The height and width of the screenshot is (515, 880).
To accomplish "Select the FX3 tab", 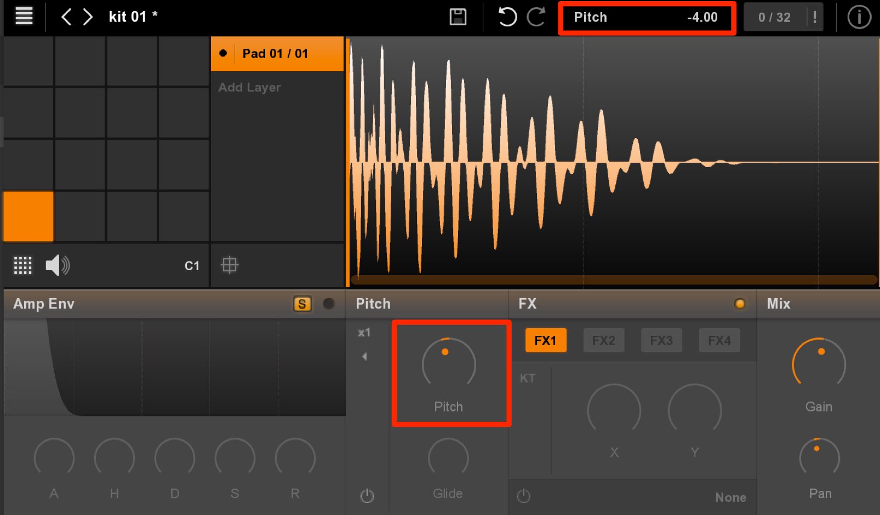I will click(661, 340).
